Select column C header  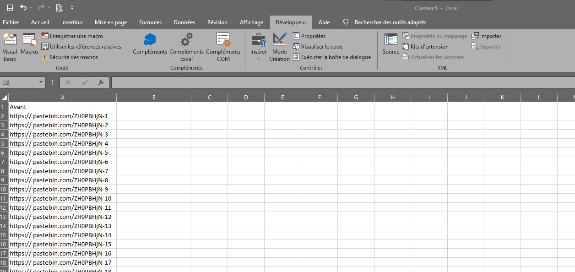pos(209,97)
